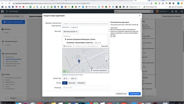Select Цель under Кампания in sidebar
The width and height of the screenshot is (184, 104).
tap(7, 32)
